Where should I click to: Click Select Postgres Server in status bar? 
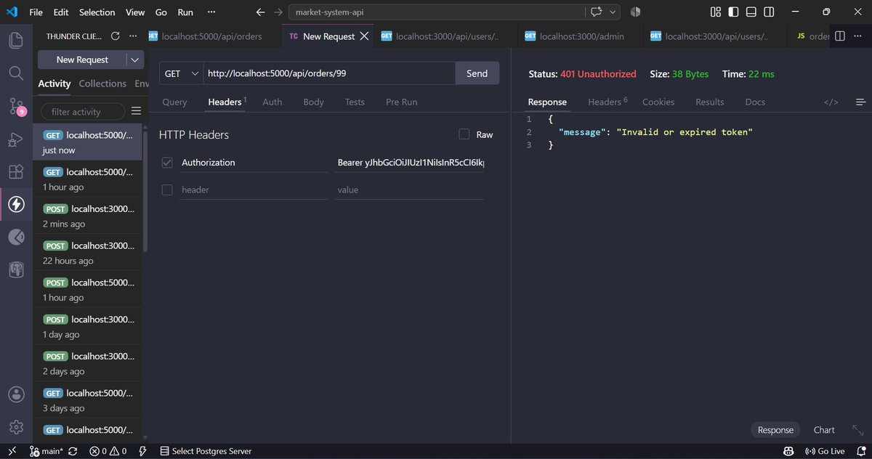pyautogui.click(x=206, y=451)
